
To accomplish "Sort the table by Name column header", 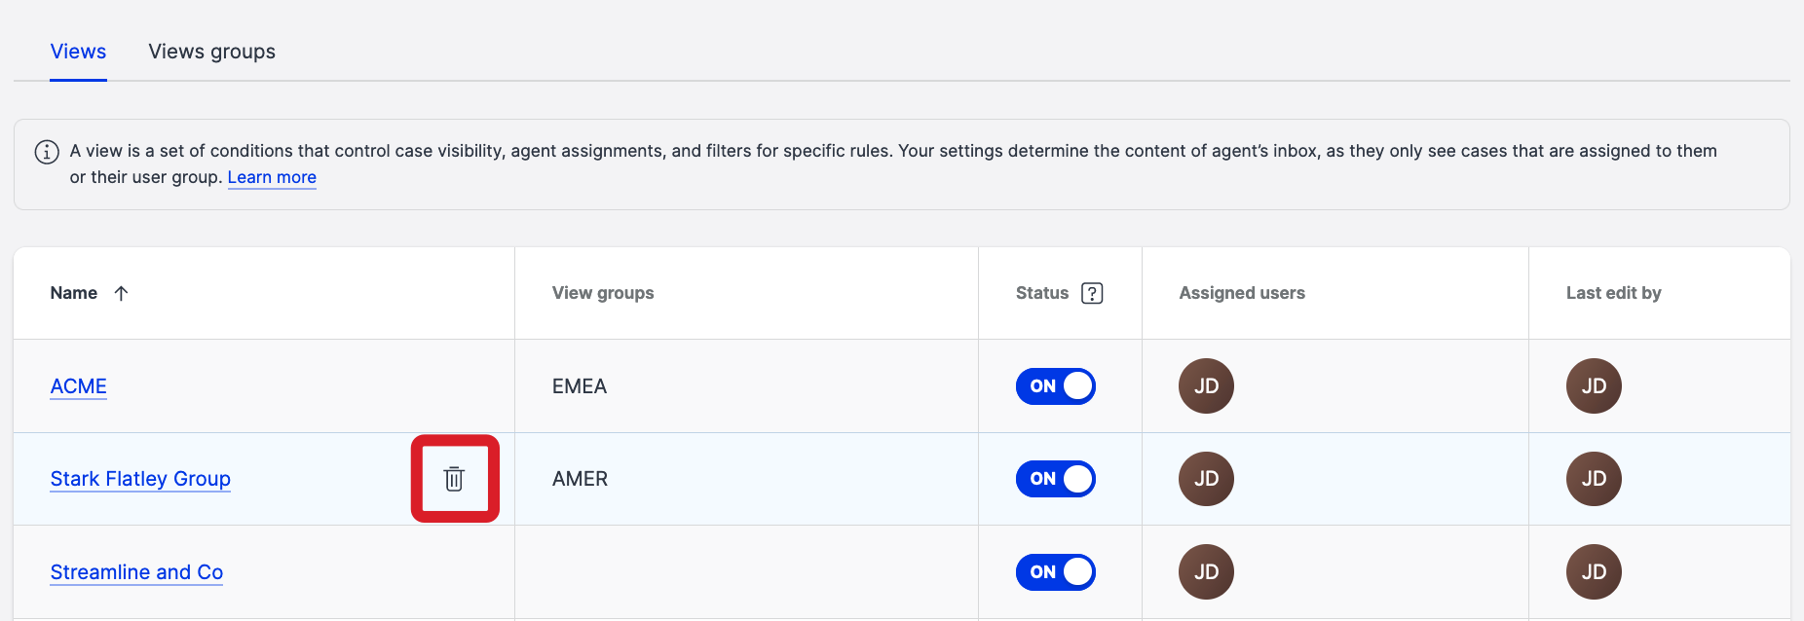I will [74, 293].
